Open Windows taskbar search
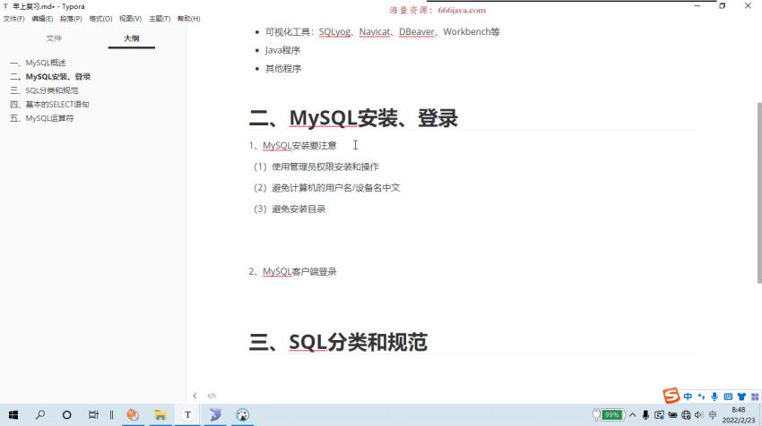Viewport: 762px width, 426px height. (x=40, y=415)
